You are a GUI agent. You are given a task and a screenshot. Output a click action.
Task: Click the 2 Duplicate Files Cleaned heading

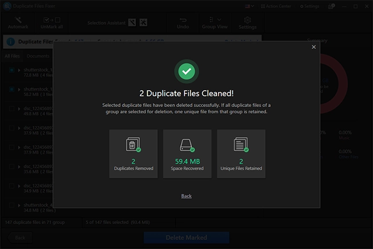[187, 94]
